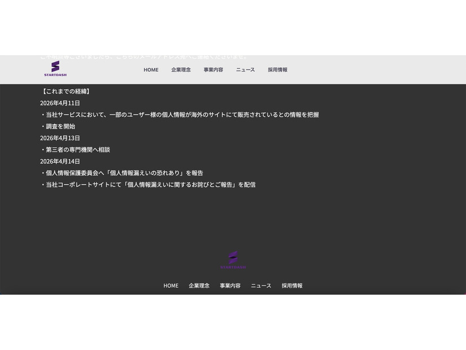Open ニュース in the header navigation
This screenshot has width=466, height=350.
(245, 70)
